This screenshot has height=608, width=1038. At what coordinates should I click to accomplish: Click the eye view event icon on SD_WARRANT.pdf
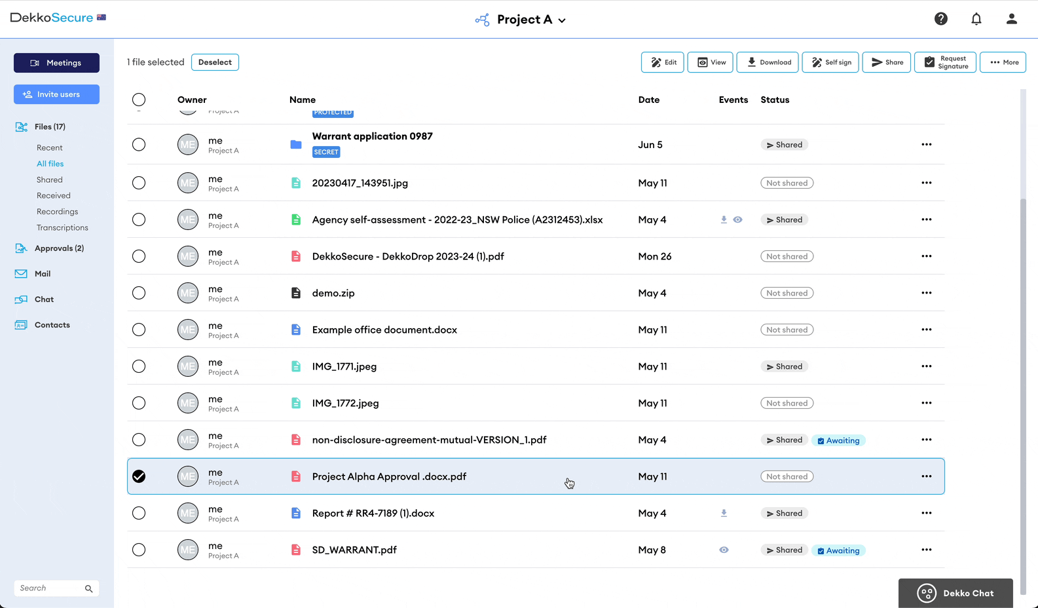click(724, 550)
